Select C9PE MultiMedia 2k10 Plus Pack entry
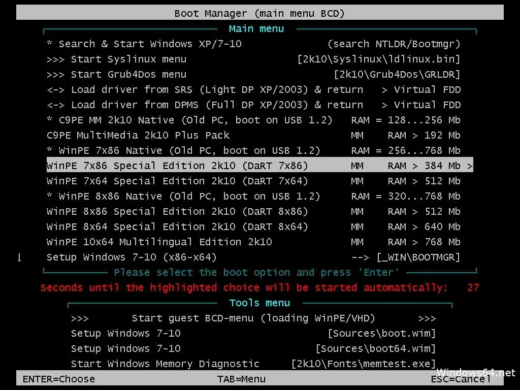Image resolution: width=520 pixels, height=390 pixels. pos(254,135)
